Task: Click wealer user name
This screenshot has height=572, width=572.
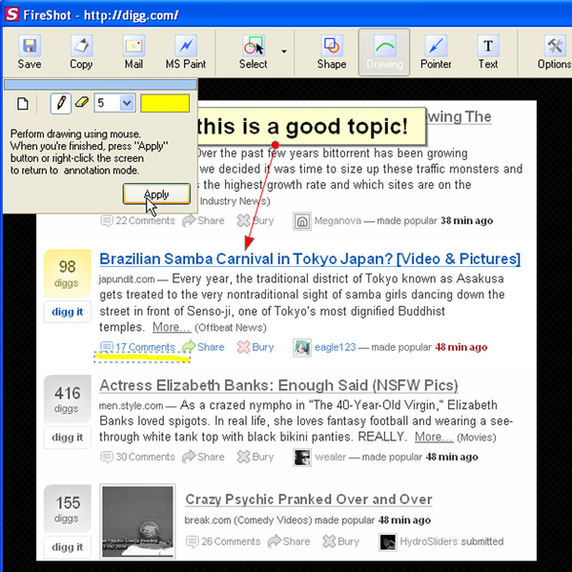Action: click(x=331, y=457)
